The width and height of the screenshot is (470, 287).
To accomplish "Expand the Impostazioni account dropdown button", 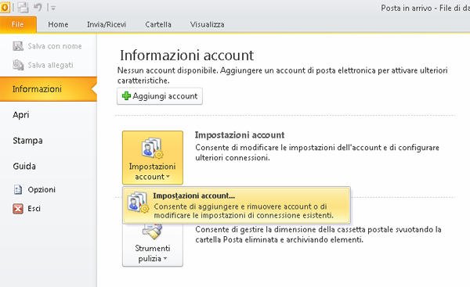I will click(x=153, y=157).
